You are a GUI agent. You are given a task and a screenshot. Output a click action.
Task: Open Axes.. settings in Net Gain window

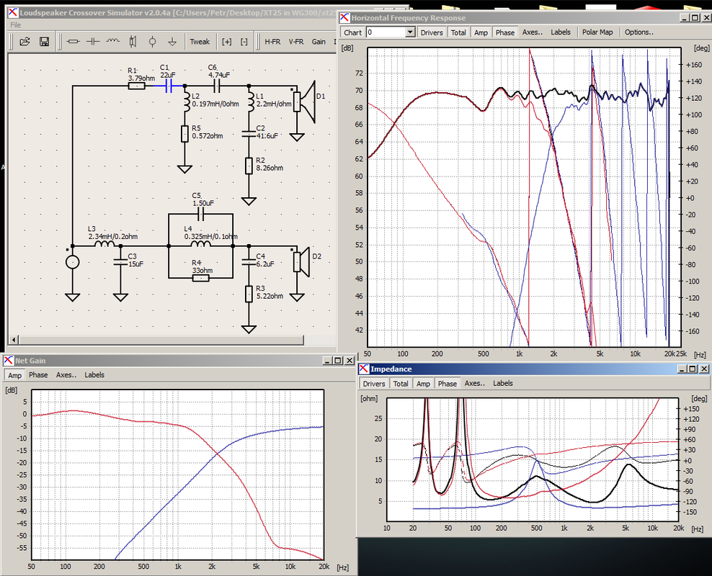(66, 375)
